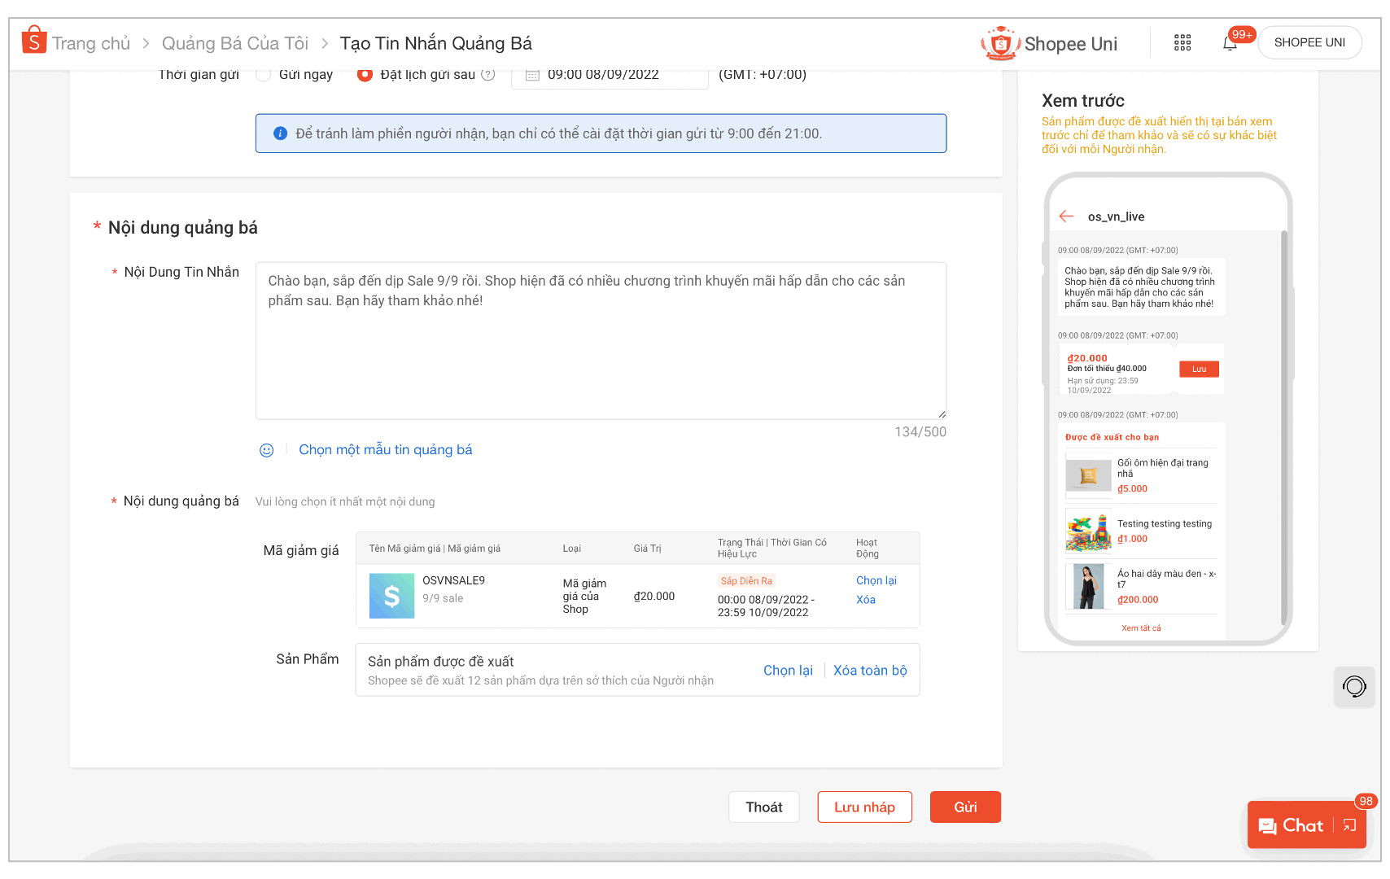Click the help icon beside Đặt lịch gửi sau

tap(488, 75)
